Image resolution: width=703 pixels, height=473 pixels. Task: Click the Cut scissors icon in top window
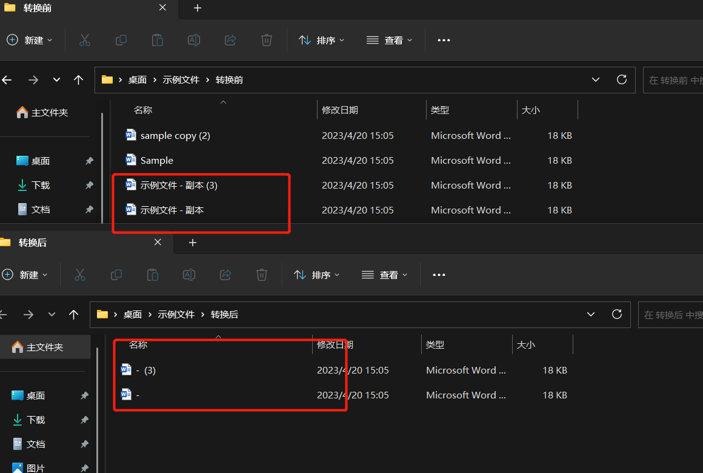[85, 40]
